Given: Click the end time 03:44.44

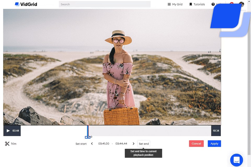Looking at the screenshot, I should point(121,144).
